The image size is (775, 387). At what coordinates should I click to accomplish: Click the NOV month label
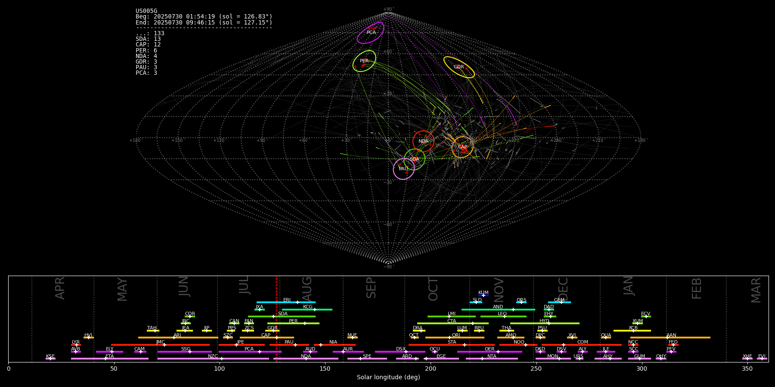[499, 289]
